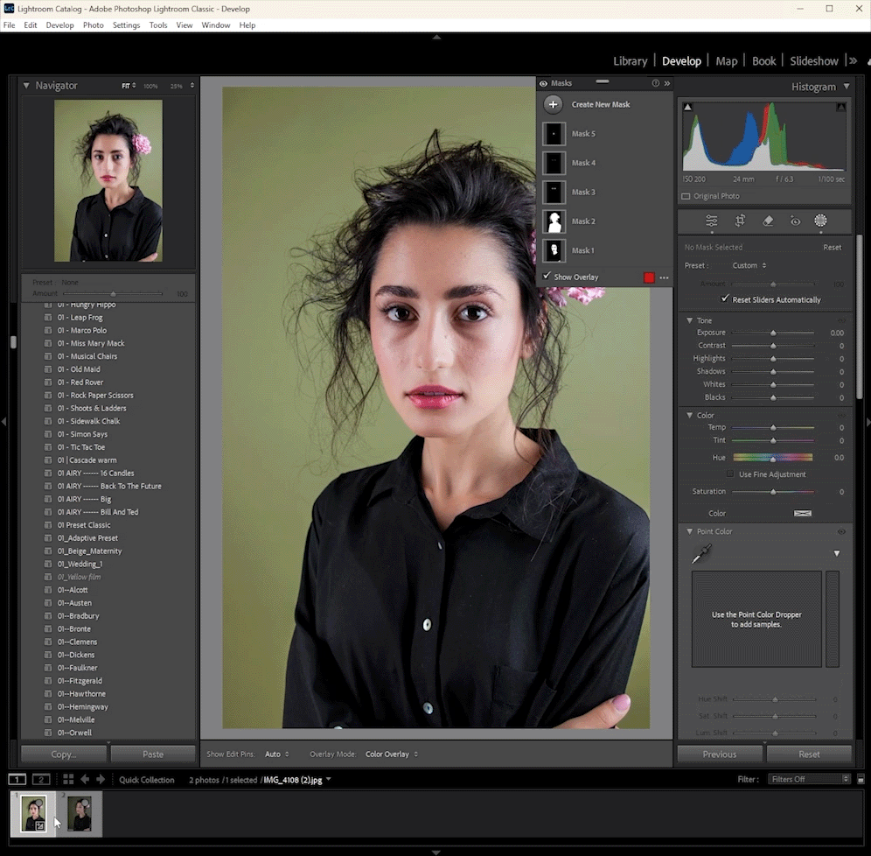Switch to the Library module
Image resolution: width=871 pixels, height=856 pixels.
coord(630,61)
